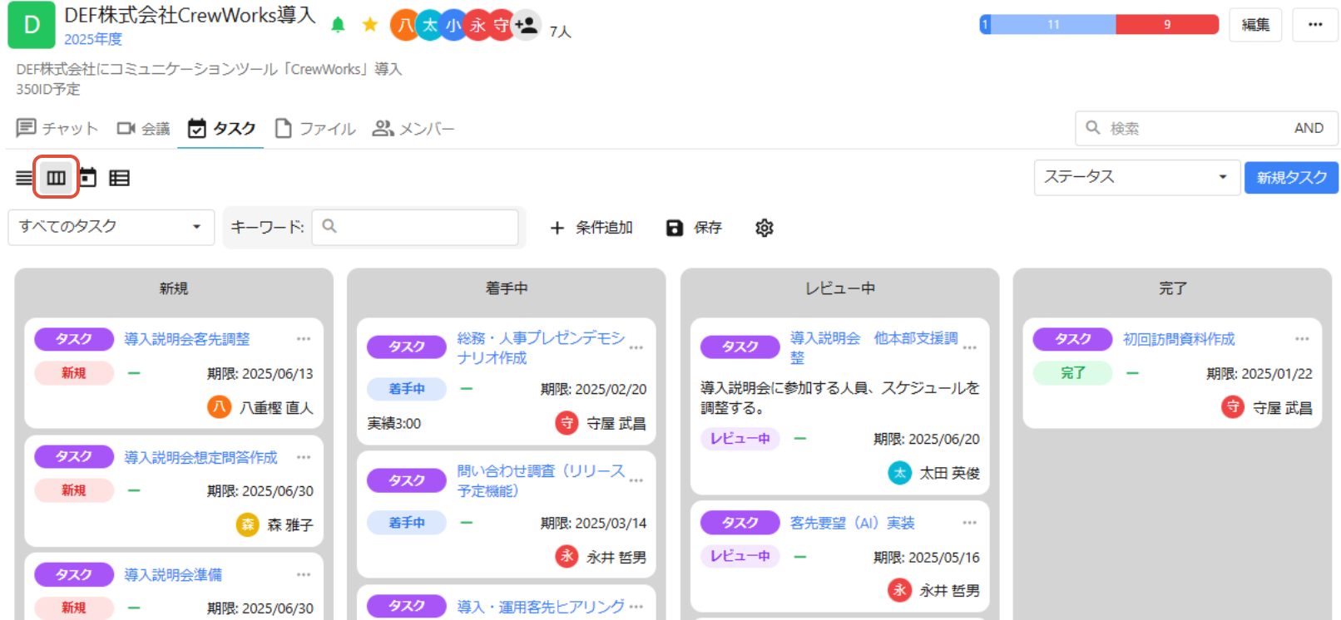
Task: Switch to the ファイル tab
Action: point(315,129)
